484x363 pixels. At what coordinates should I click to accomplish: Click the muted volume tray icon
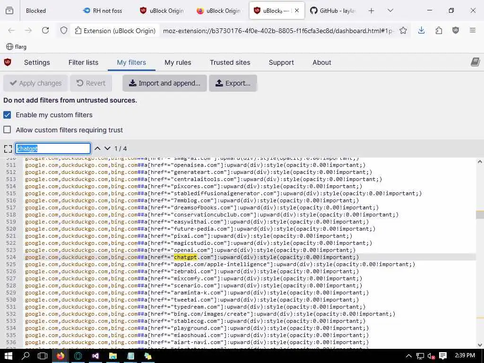[x=431, y=356]
